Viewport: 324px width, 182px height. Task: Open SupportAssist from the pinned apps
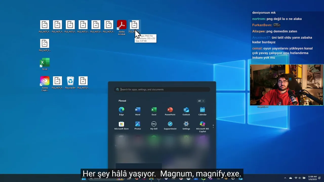point(170,125)
